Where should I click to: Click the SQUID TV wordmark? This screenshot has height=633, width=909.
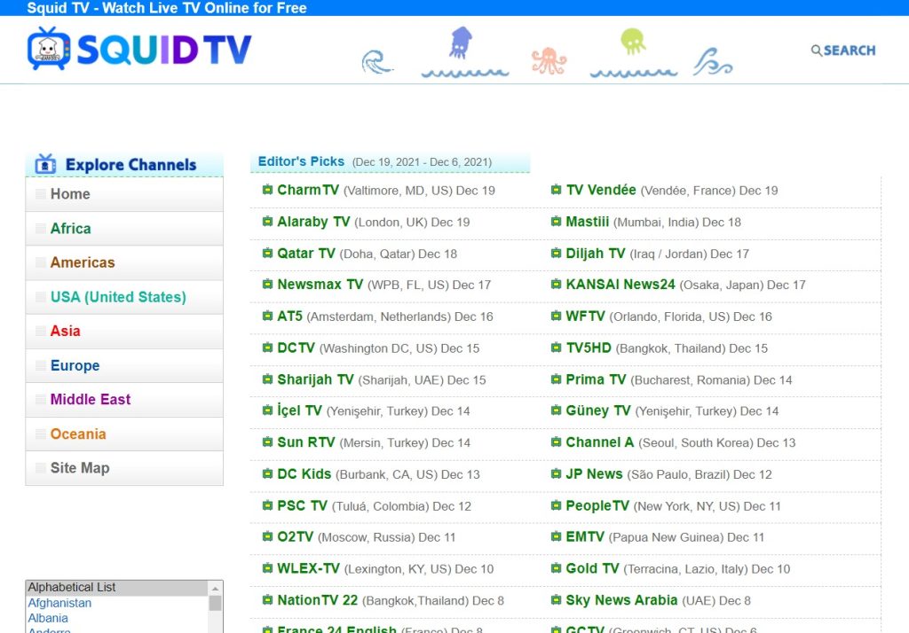(164, 50)
